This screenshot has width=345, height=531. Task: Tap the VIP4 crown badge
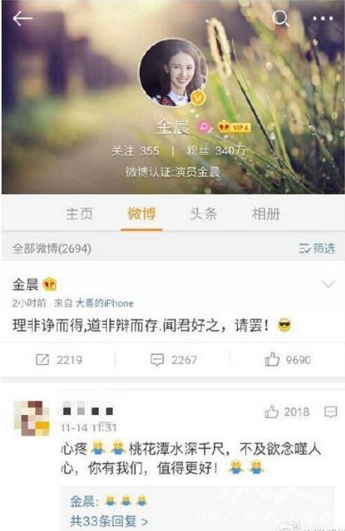pos(234,127)
